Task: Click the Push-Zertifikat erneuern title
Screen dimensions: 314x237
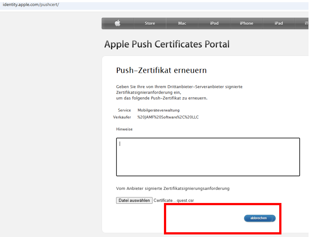Action: tap(161, 70)
